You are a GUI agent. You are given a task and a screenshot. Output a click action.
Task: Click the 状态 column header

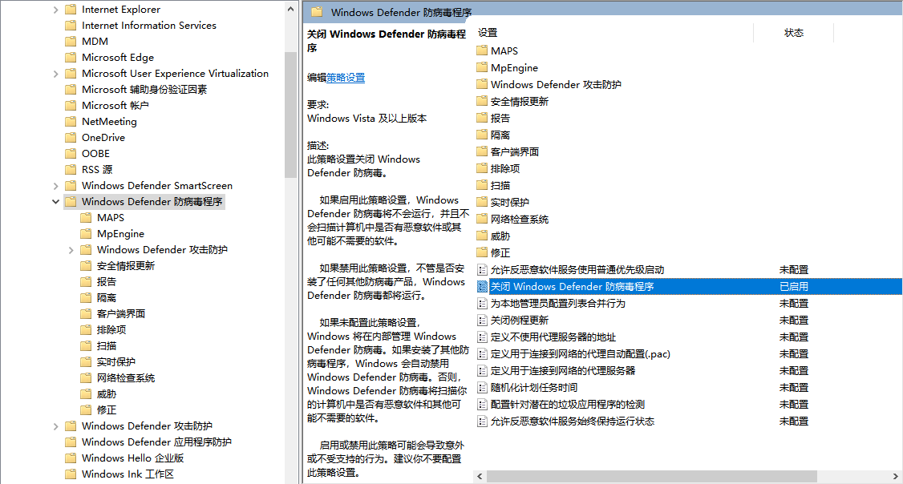[x=794, y=33]
